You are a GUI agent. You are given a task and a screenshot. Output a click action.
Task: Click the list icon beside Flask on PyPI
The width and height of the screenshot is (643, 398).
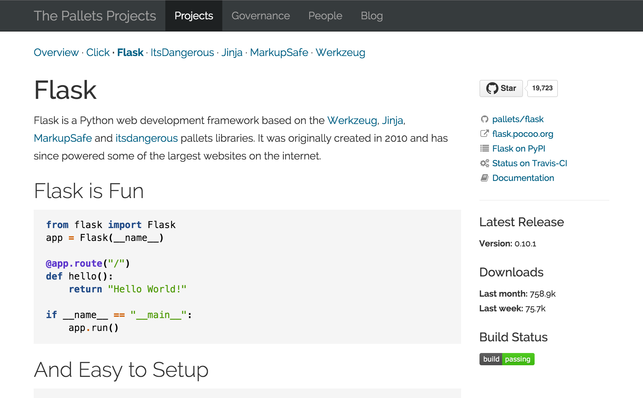click(484, 148)
